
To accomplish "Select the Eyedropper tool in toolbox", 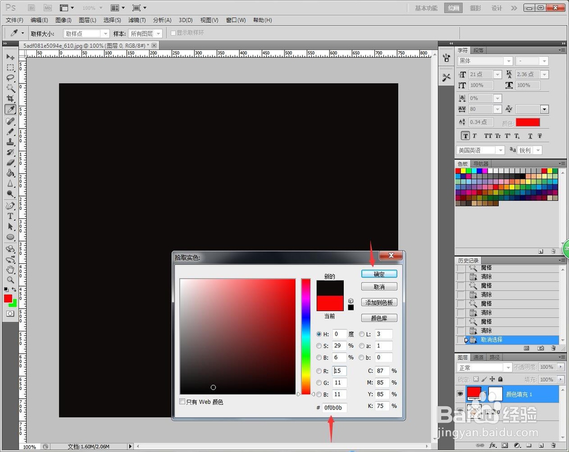I will point(10,109).
